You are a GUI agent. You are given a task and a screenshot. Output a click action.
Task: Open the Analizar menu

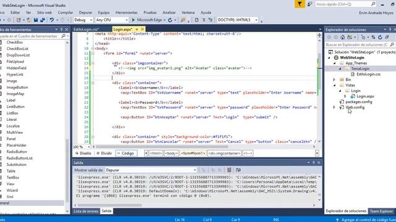[169, 12]
